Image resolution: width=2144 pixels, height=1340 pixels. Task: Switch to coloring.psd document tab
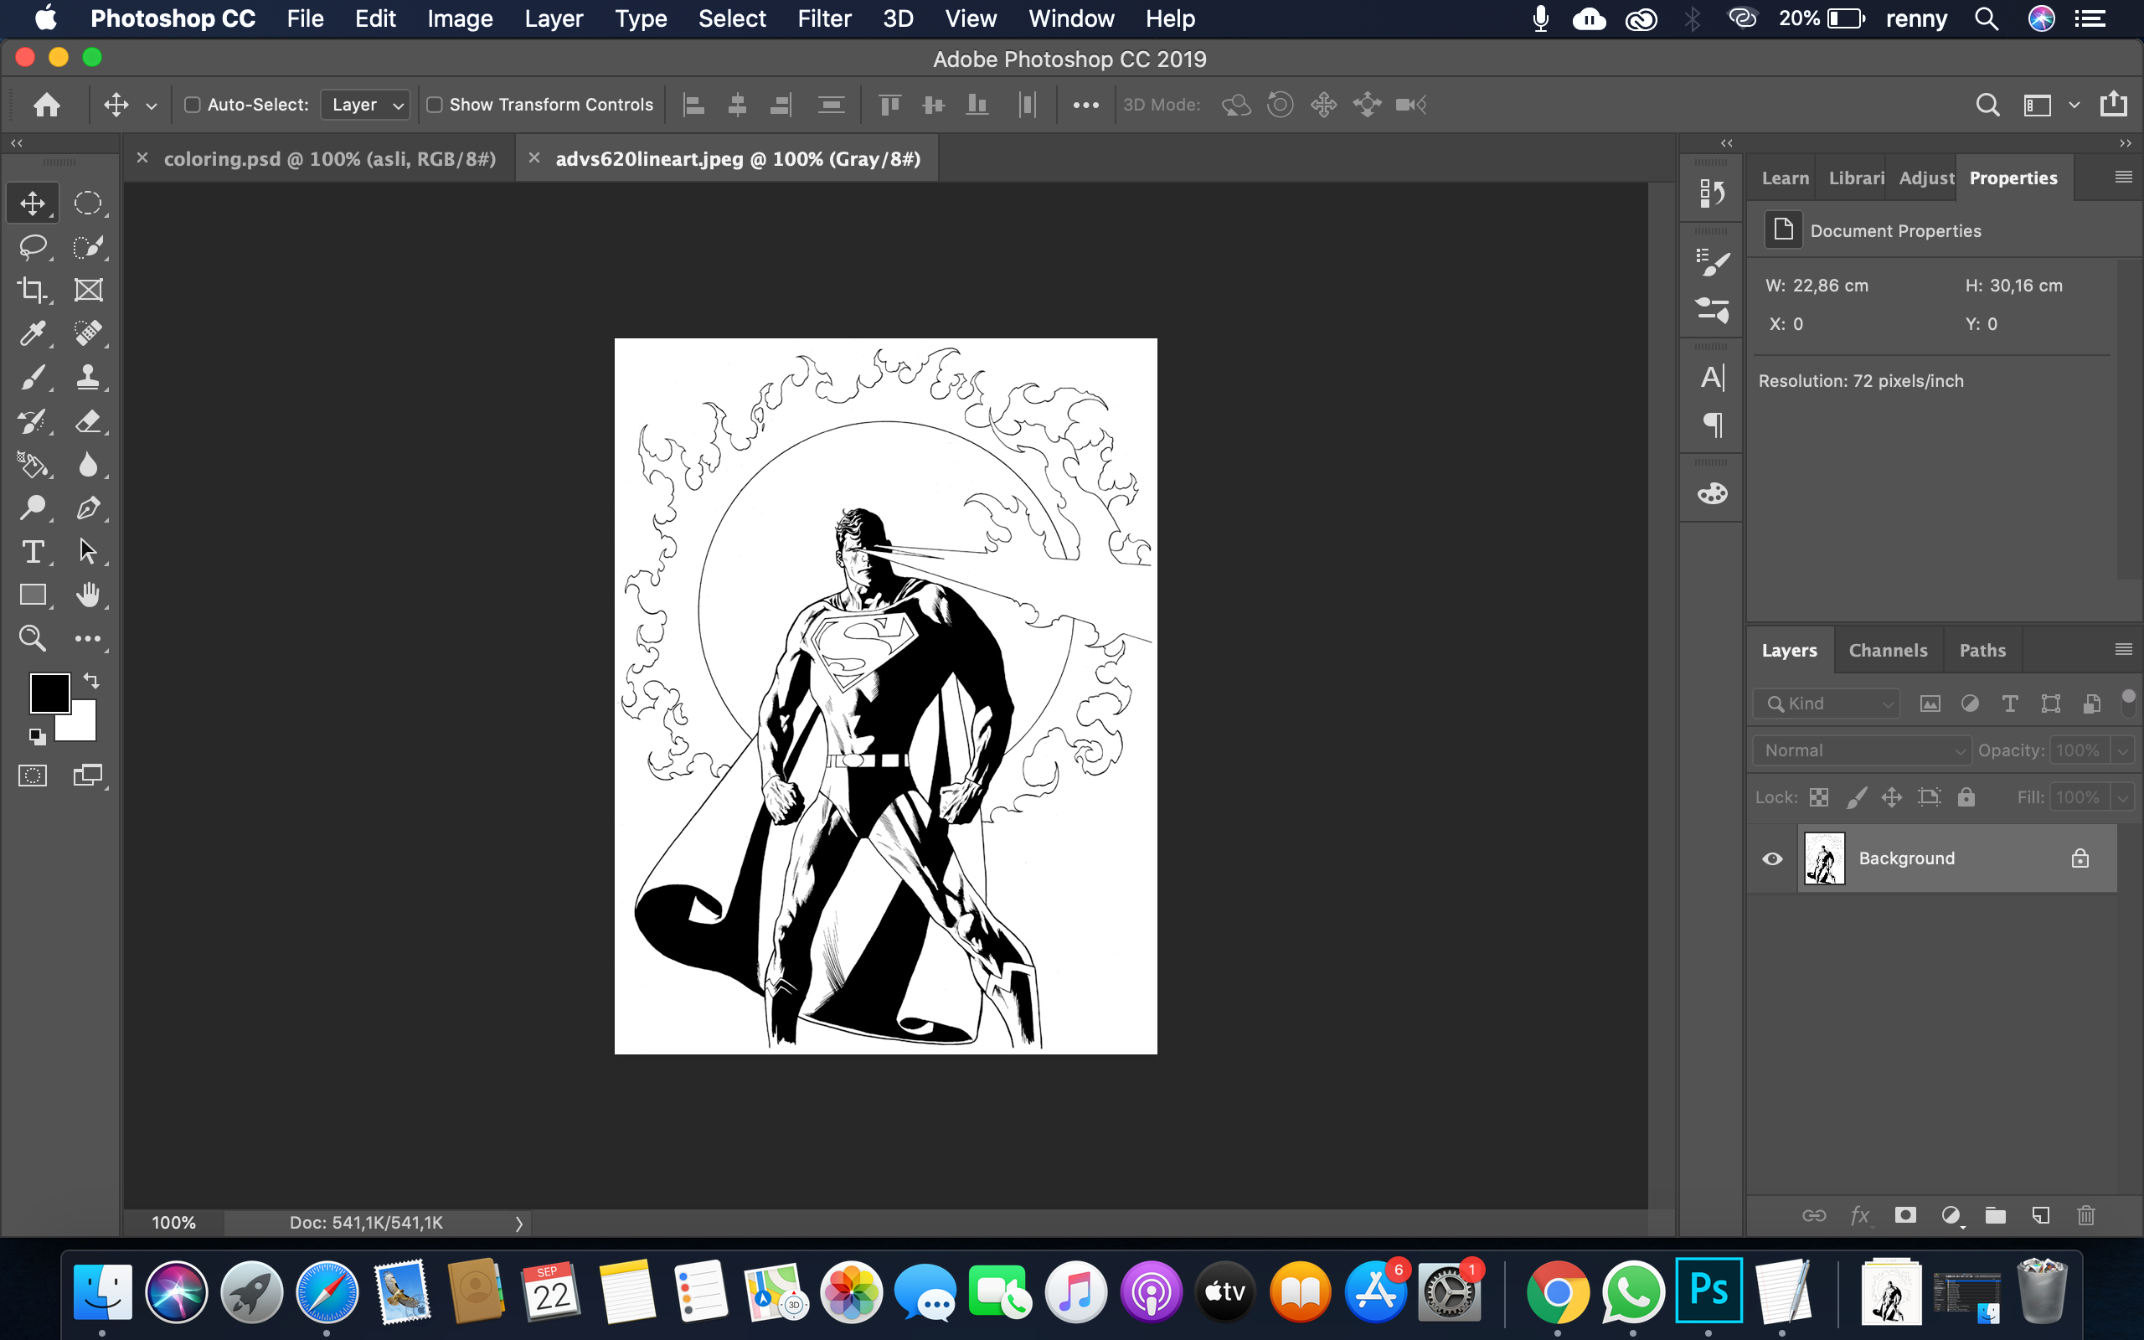coord(328,158)
